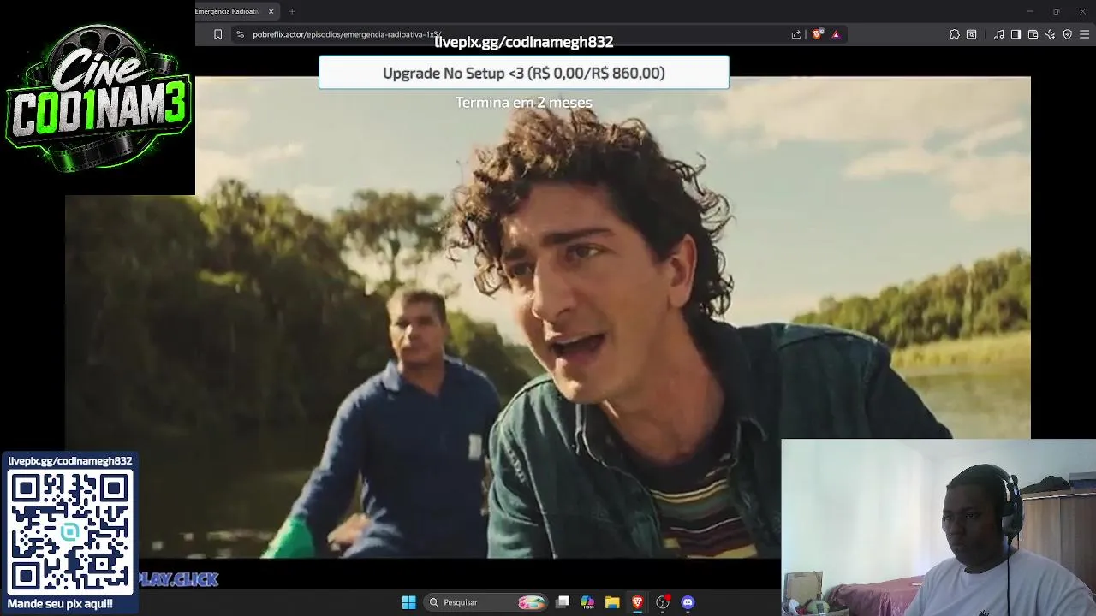The width and height of the screenshot is (1096, 616).
Task: Open Brave Shields lion icon
Action: [817, 34]
